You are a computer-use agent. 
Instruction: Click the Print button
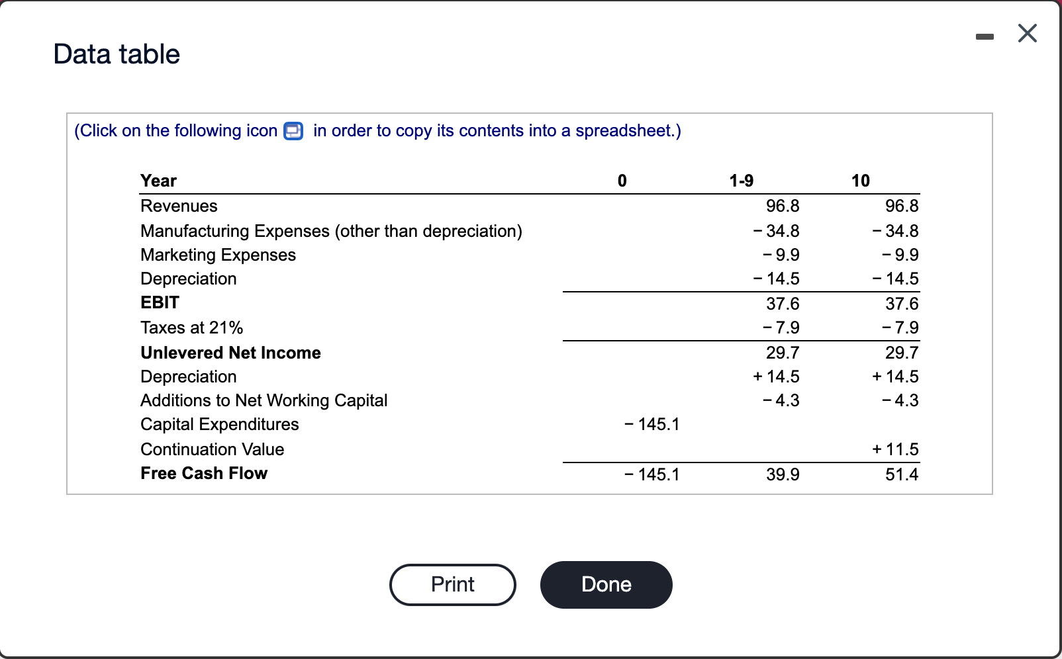[452, 584]
